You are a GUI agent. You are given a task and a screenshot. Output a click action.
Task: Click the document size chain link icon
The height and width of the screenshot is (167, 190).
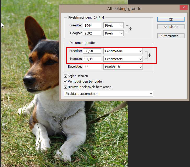click(x=150, y=55)
